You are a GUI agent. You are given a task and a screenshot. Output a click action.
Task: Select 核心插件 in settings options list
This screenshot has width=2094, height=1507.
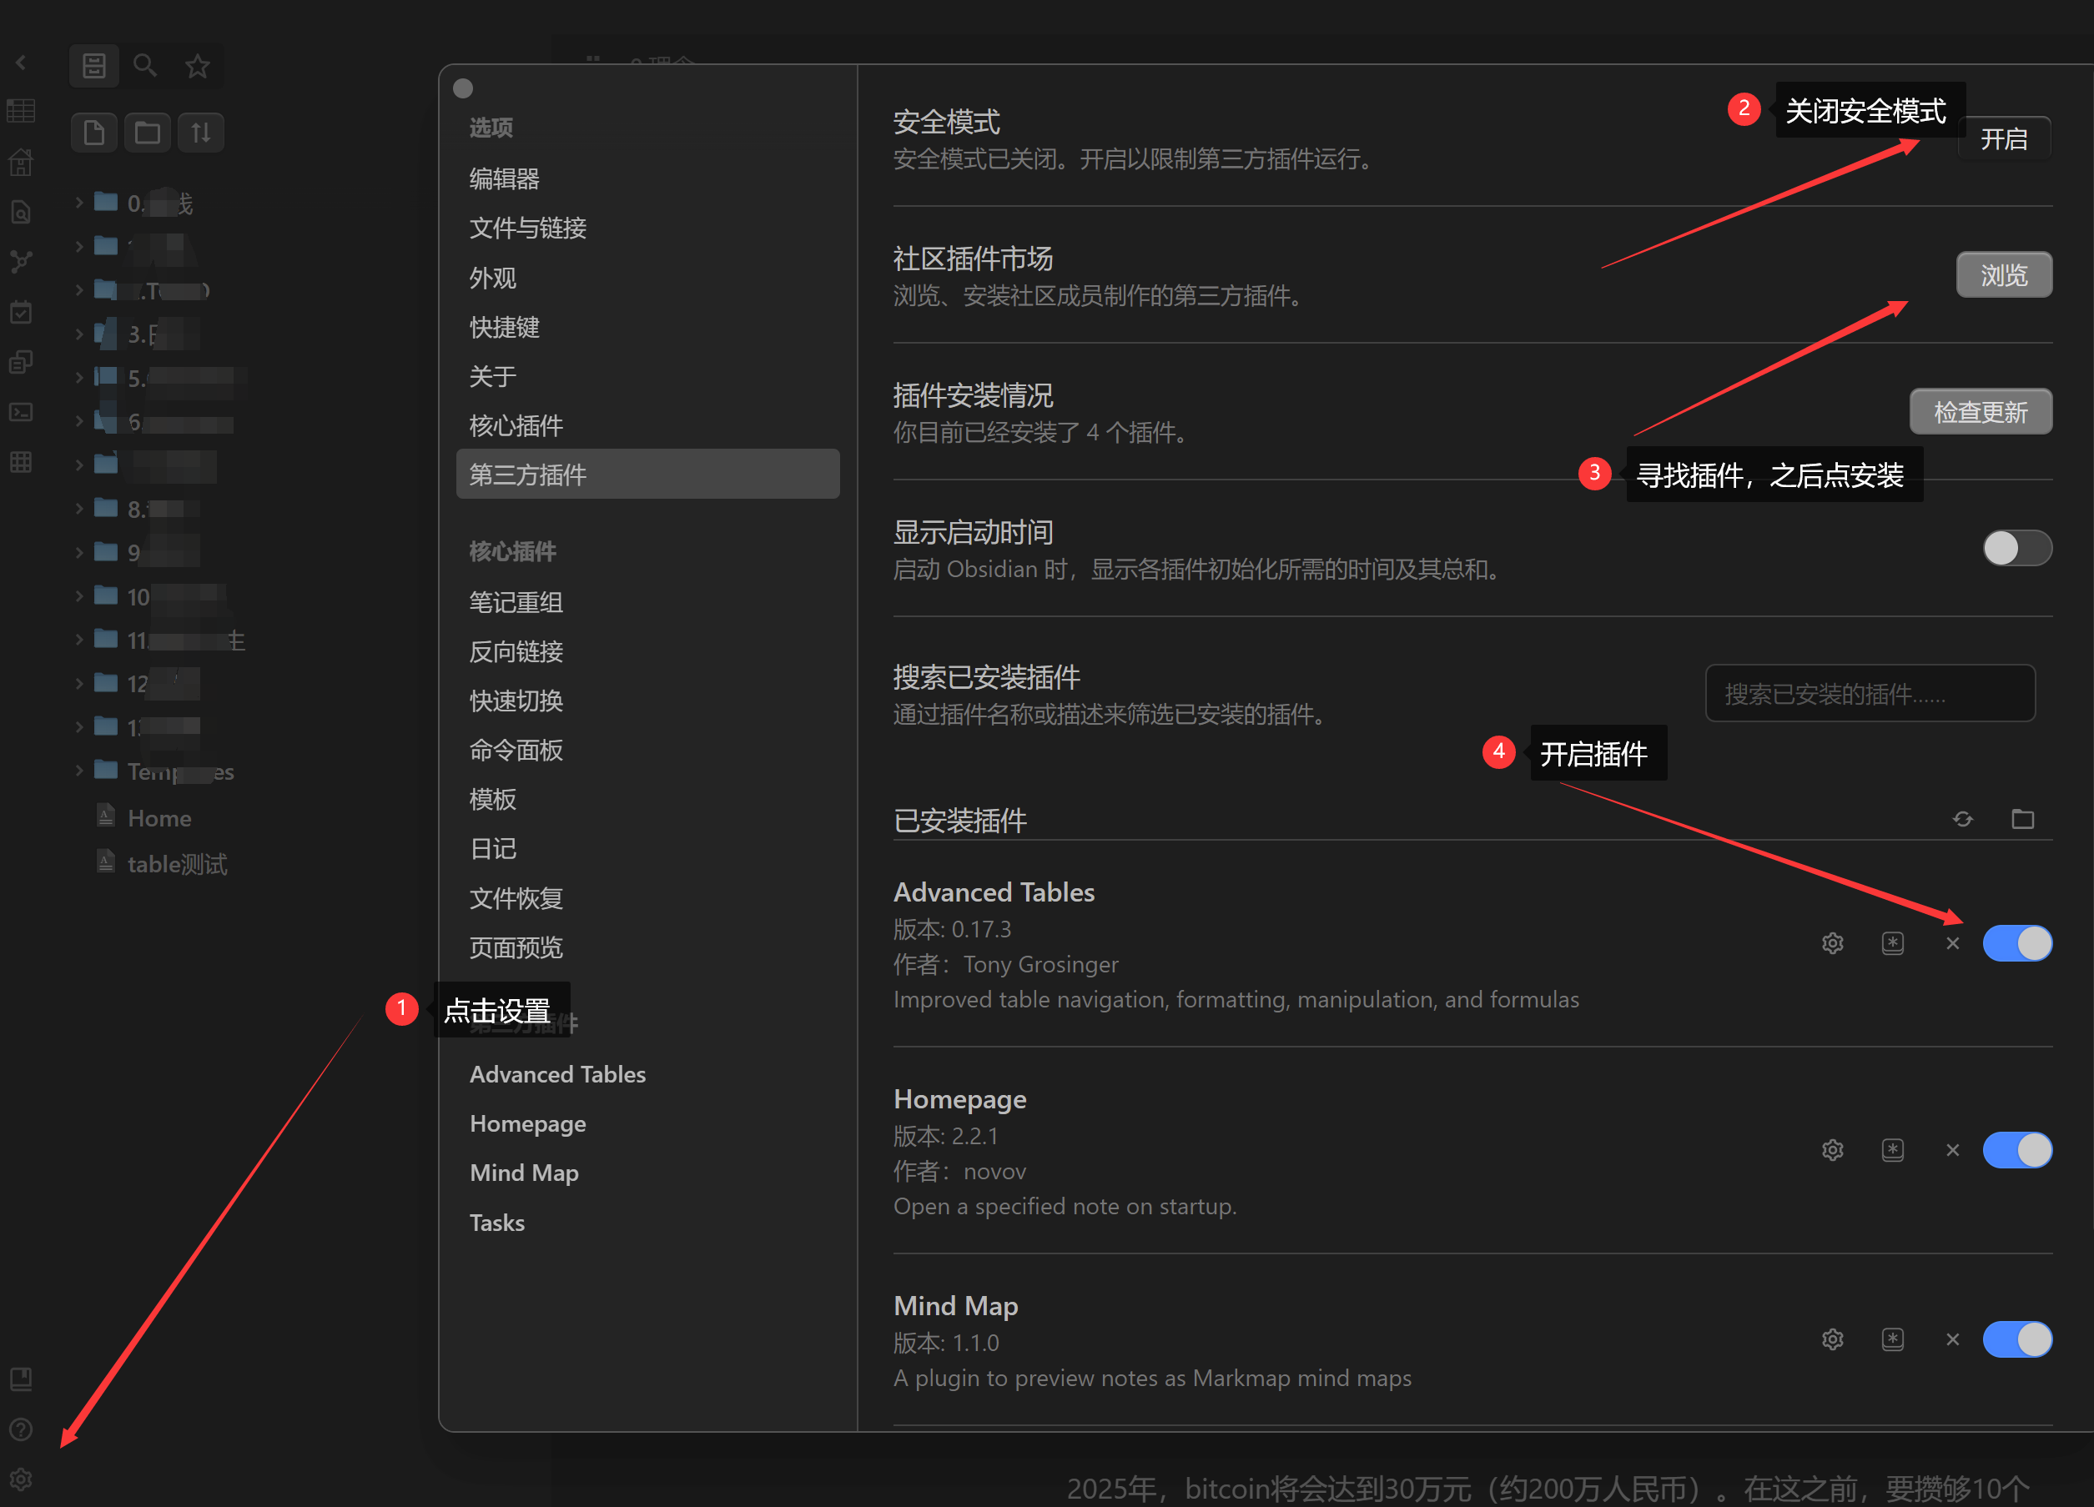[516, 425]
